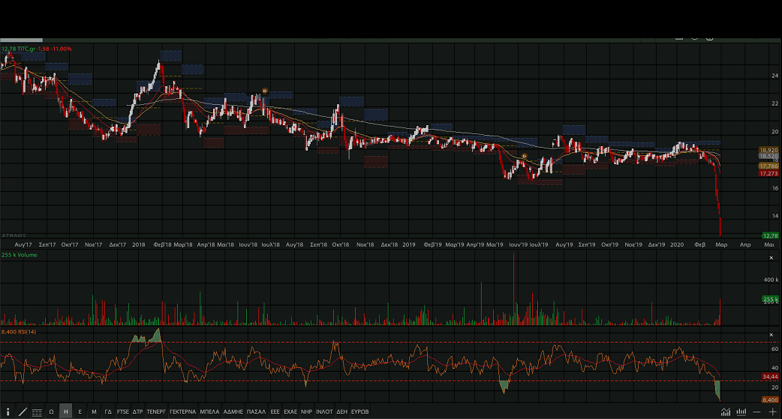Click the dividend marker near Ιουν'19
The width and height of the screenshot is (782, 419).
click(x=524, y=156)
